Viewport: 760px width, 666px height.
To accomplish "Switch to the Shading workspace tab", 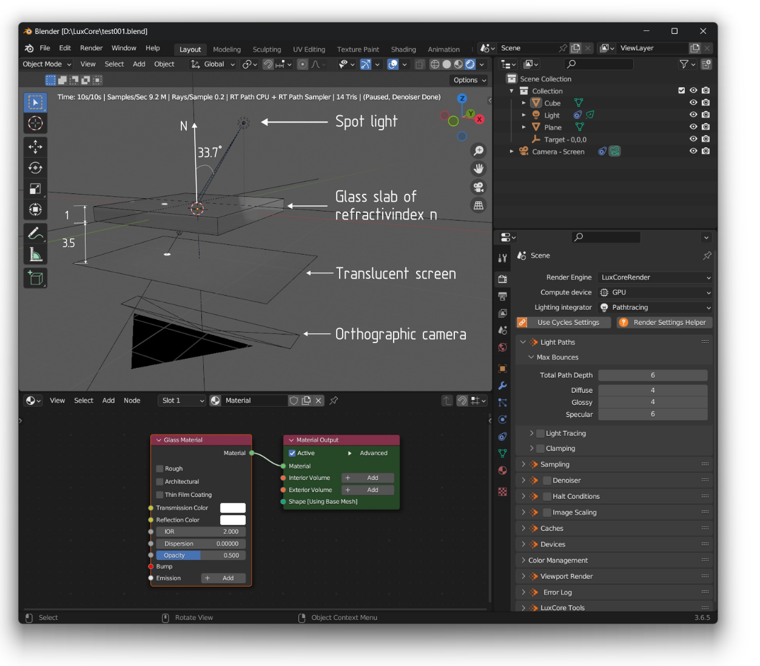I will 403,50.
